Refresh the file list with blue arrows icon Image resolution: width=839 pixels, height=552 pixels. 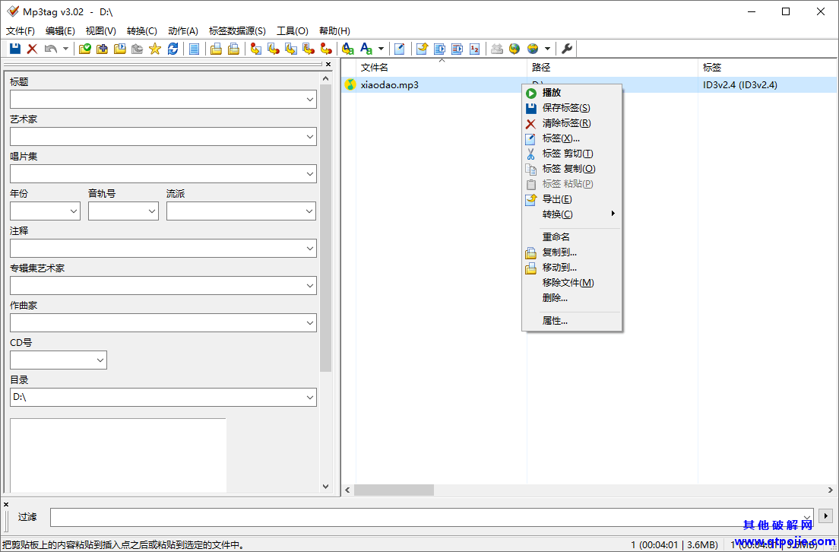pyautogui.click(x=173, y=49)
